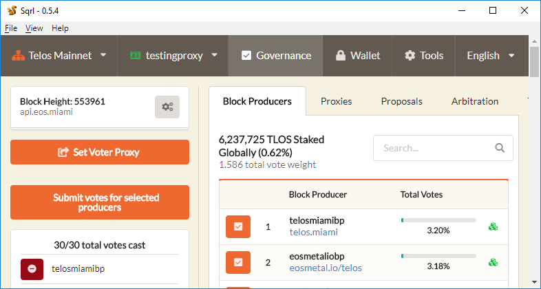
Task: Open connection settings gears button
Action: click(167, 107)
